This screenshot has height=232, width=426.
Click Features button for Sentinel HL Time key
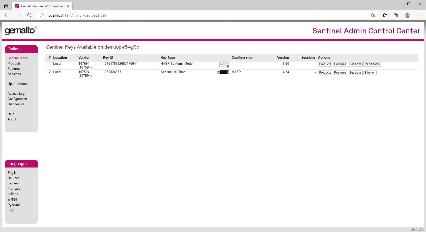point(340,73)
